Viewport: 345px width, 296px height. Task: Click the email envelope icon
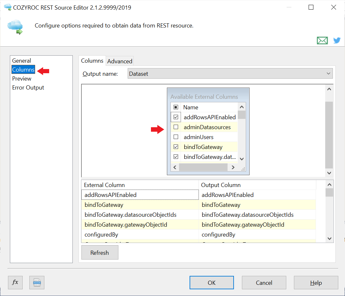click(322, 41)
